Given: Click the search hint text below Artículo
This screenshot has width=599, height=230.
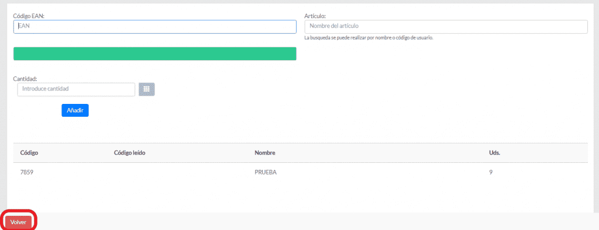Looking at the screenshot, I should point(369,38).
